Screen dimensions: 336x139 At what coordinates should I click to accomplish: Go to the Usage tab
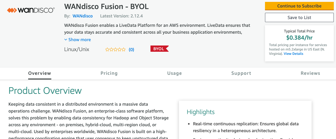pos(175,73)
